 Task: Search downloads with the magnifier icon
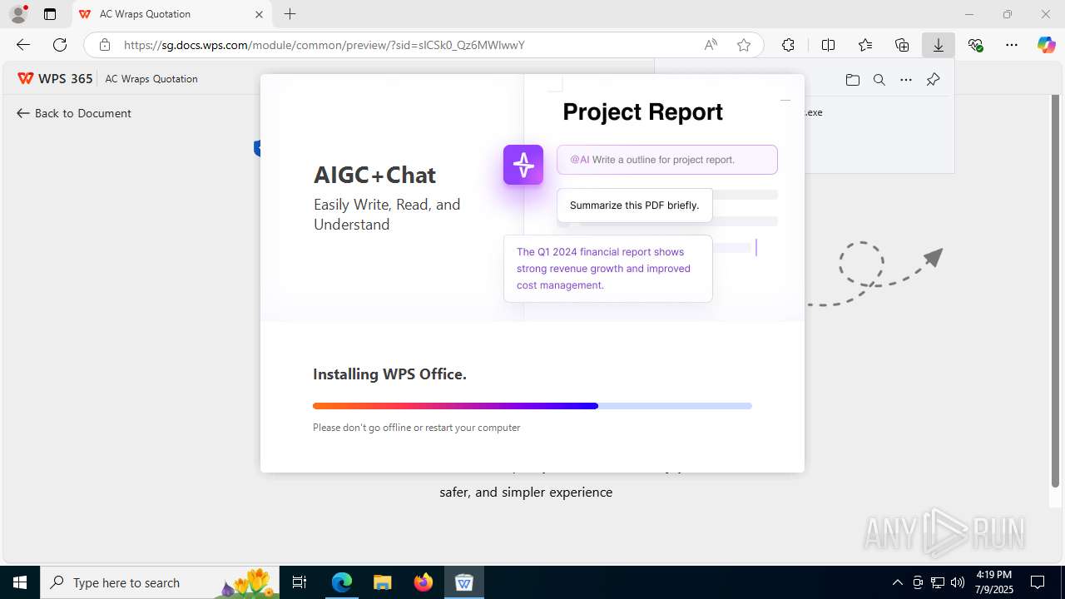tap(879, 80)
